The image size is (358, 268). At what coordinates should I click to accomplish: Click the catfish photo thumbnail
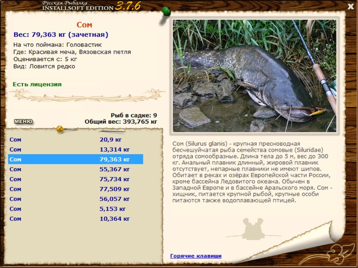pyautogui.click(x=254, y=75)
